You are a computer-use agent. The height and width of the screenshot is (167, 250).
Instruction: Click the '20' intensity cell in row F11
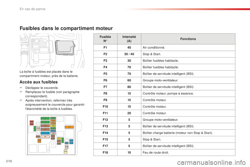click(129, 113)
